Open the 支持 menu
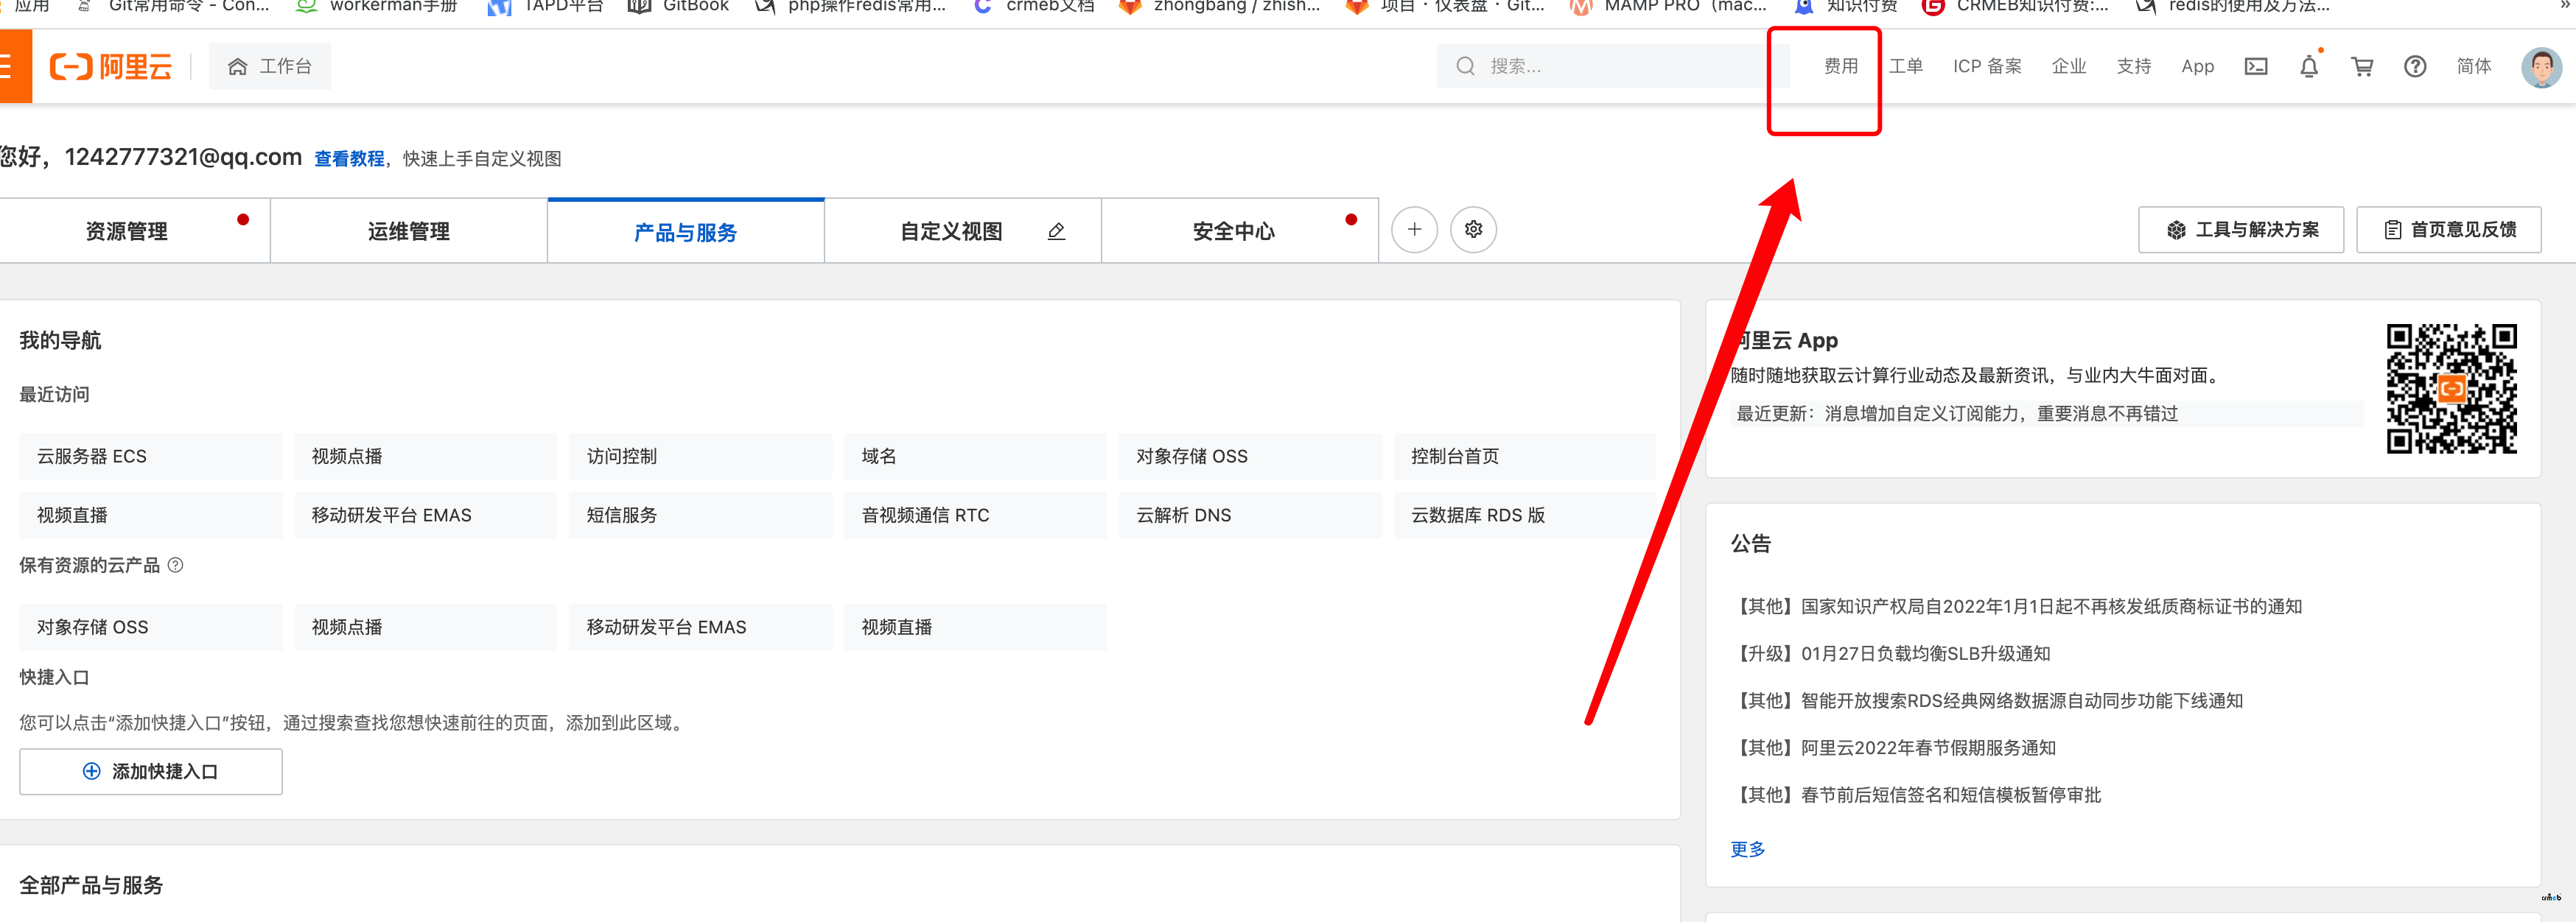2576x922 pixels. pos(2133,66)
